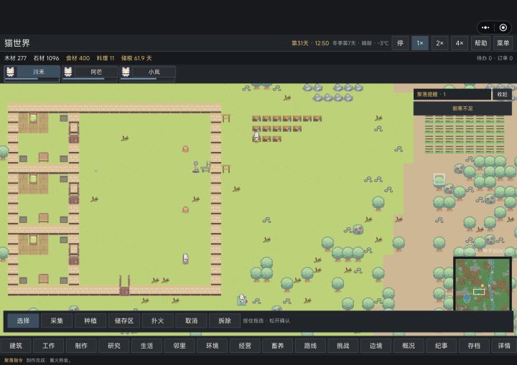
Task: Click the 木材 277 wood counter
Action: coord(16,58)
